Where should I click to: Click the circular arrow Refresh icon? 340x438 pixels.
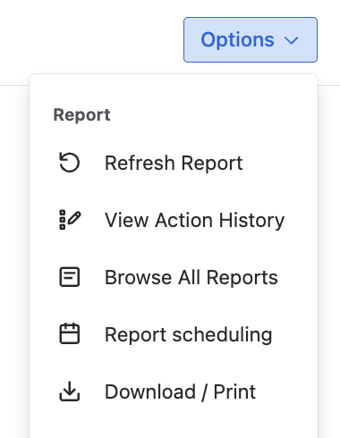tap(70, 163)
